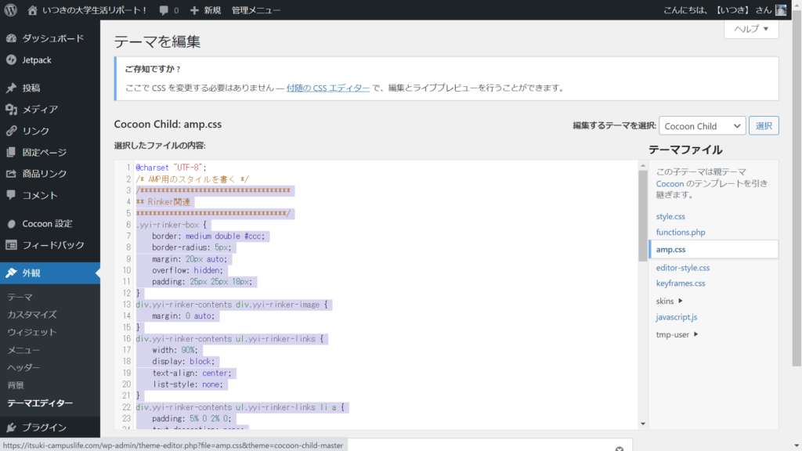Click the media icon beside メディア
The image size is (802, 451).
pos(11,110)
